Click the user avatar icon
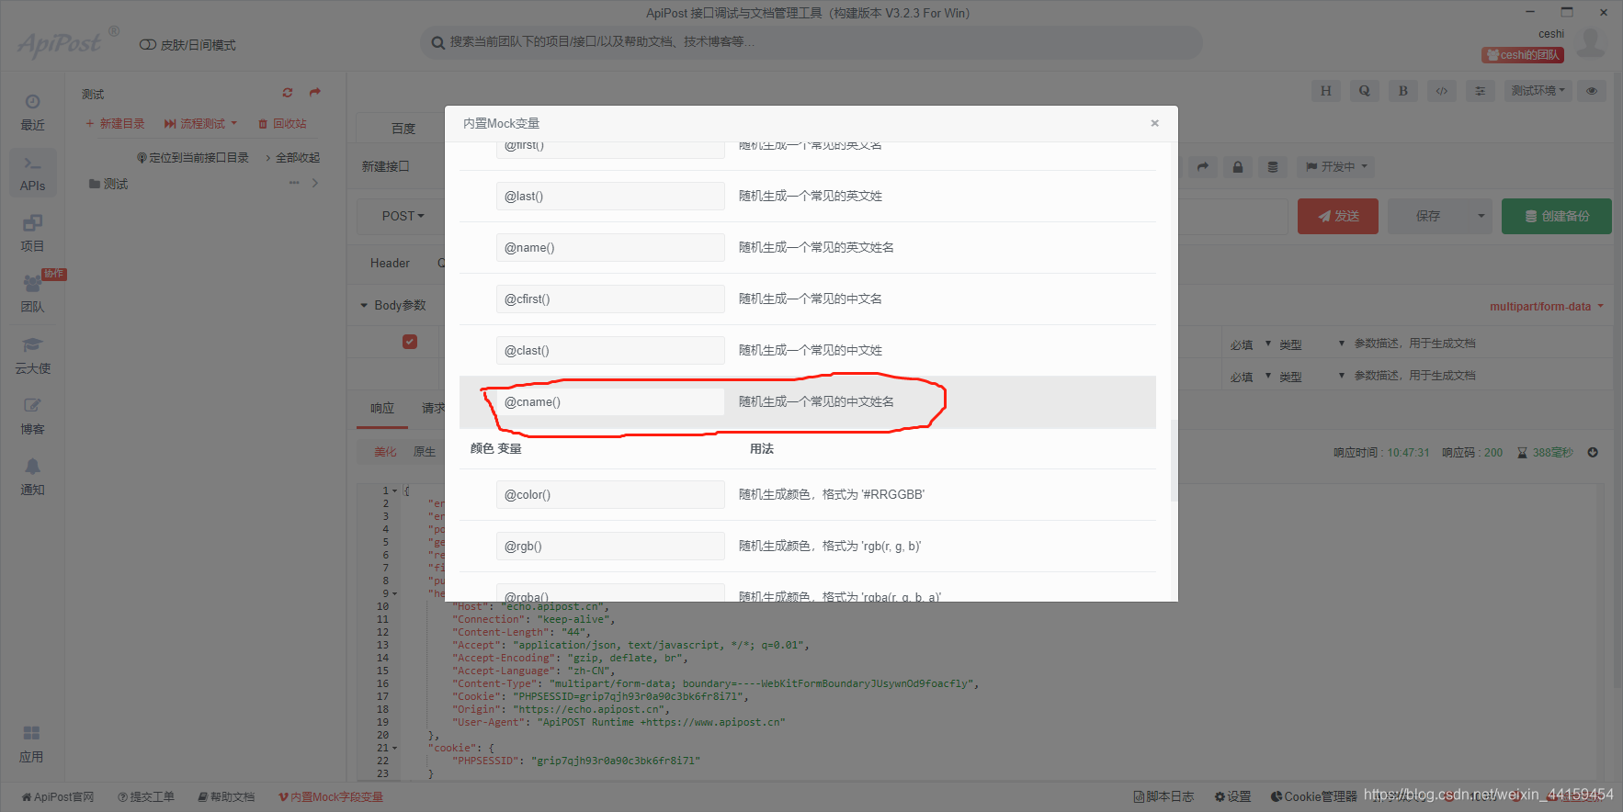 (x=1591, y=43)
